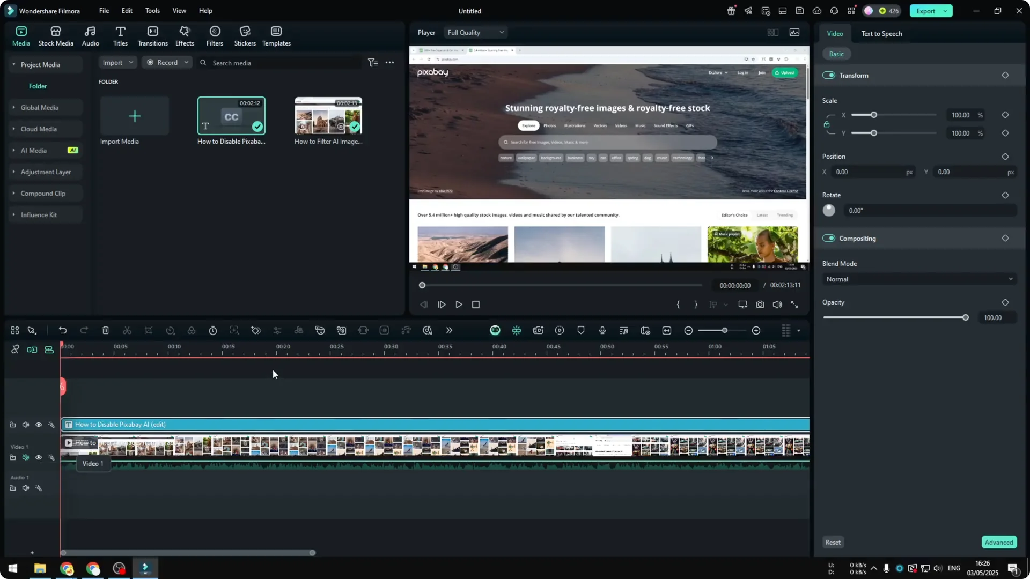The width and height of the screenshot is (1030, 579).
Task: Switch to the Text to Speech tab
Action: pyautogui.click(x=881, y=34)
